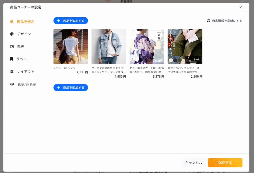Click 商品情報を最新にする link
Screen dimensions: 254x173
coord(227,21)
